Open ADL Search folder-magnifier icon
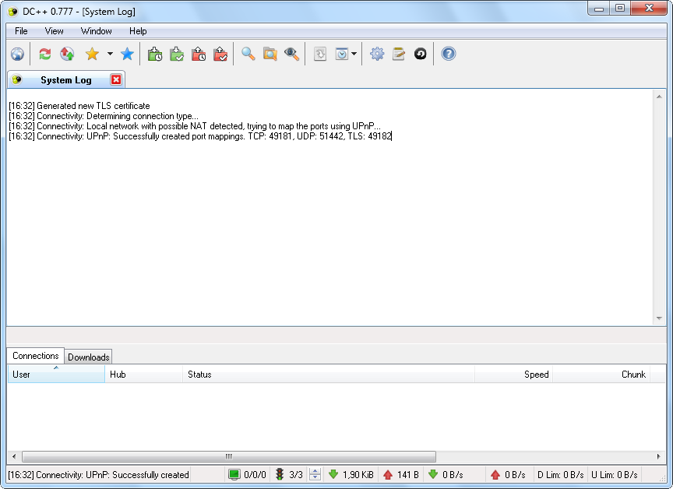 click(270, 54)
